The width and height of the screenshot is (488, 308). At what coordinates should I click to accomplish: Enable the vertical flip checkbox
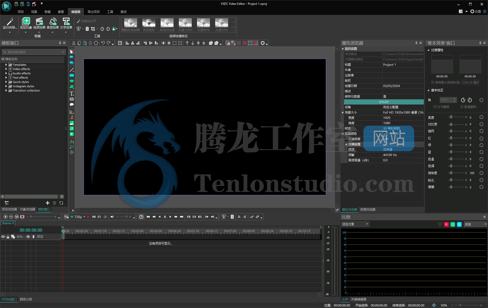[461, 107]
